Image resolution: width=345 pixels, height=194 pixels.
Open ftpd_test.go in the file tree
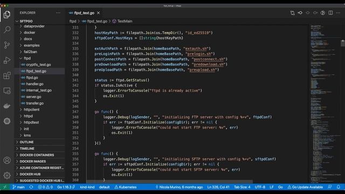39,71
